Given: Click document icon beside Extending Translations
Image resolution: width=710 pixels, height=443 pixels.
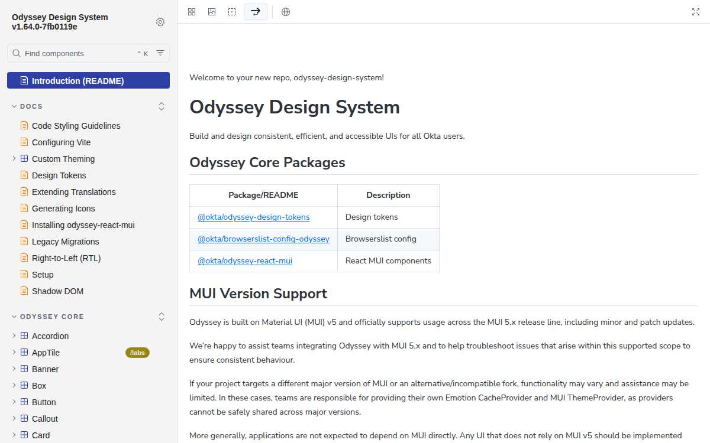Looking at the screenshot, I should (x=24, y=192).
